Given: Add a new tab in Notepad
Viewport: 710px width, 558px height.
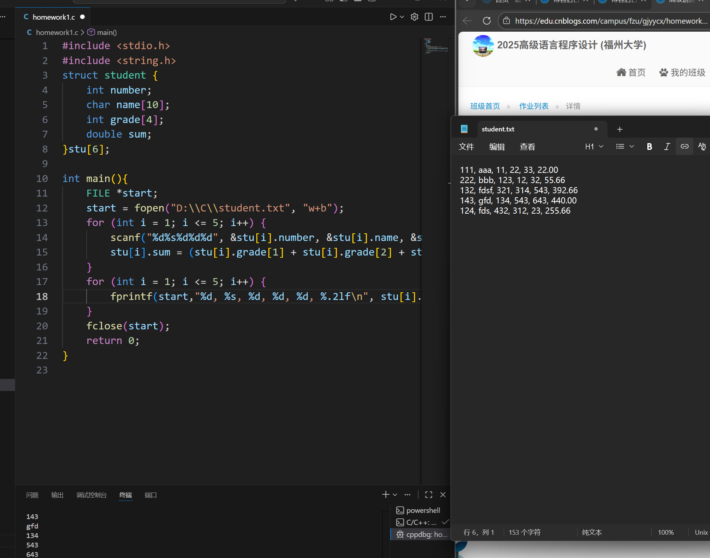Looking at the screenshot, I should pyautogui.click(x=620, y=129).
